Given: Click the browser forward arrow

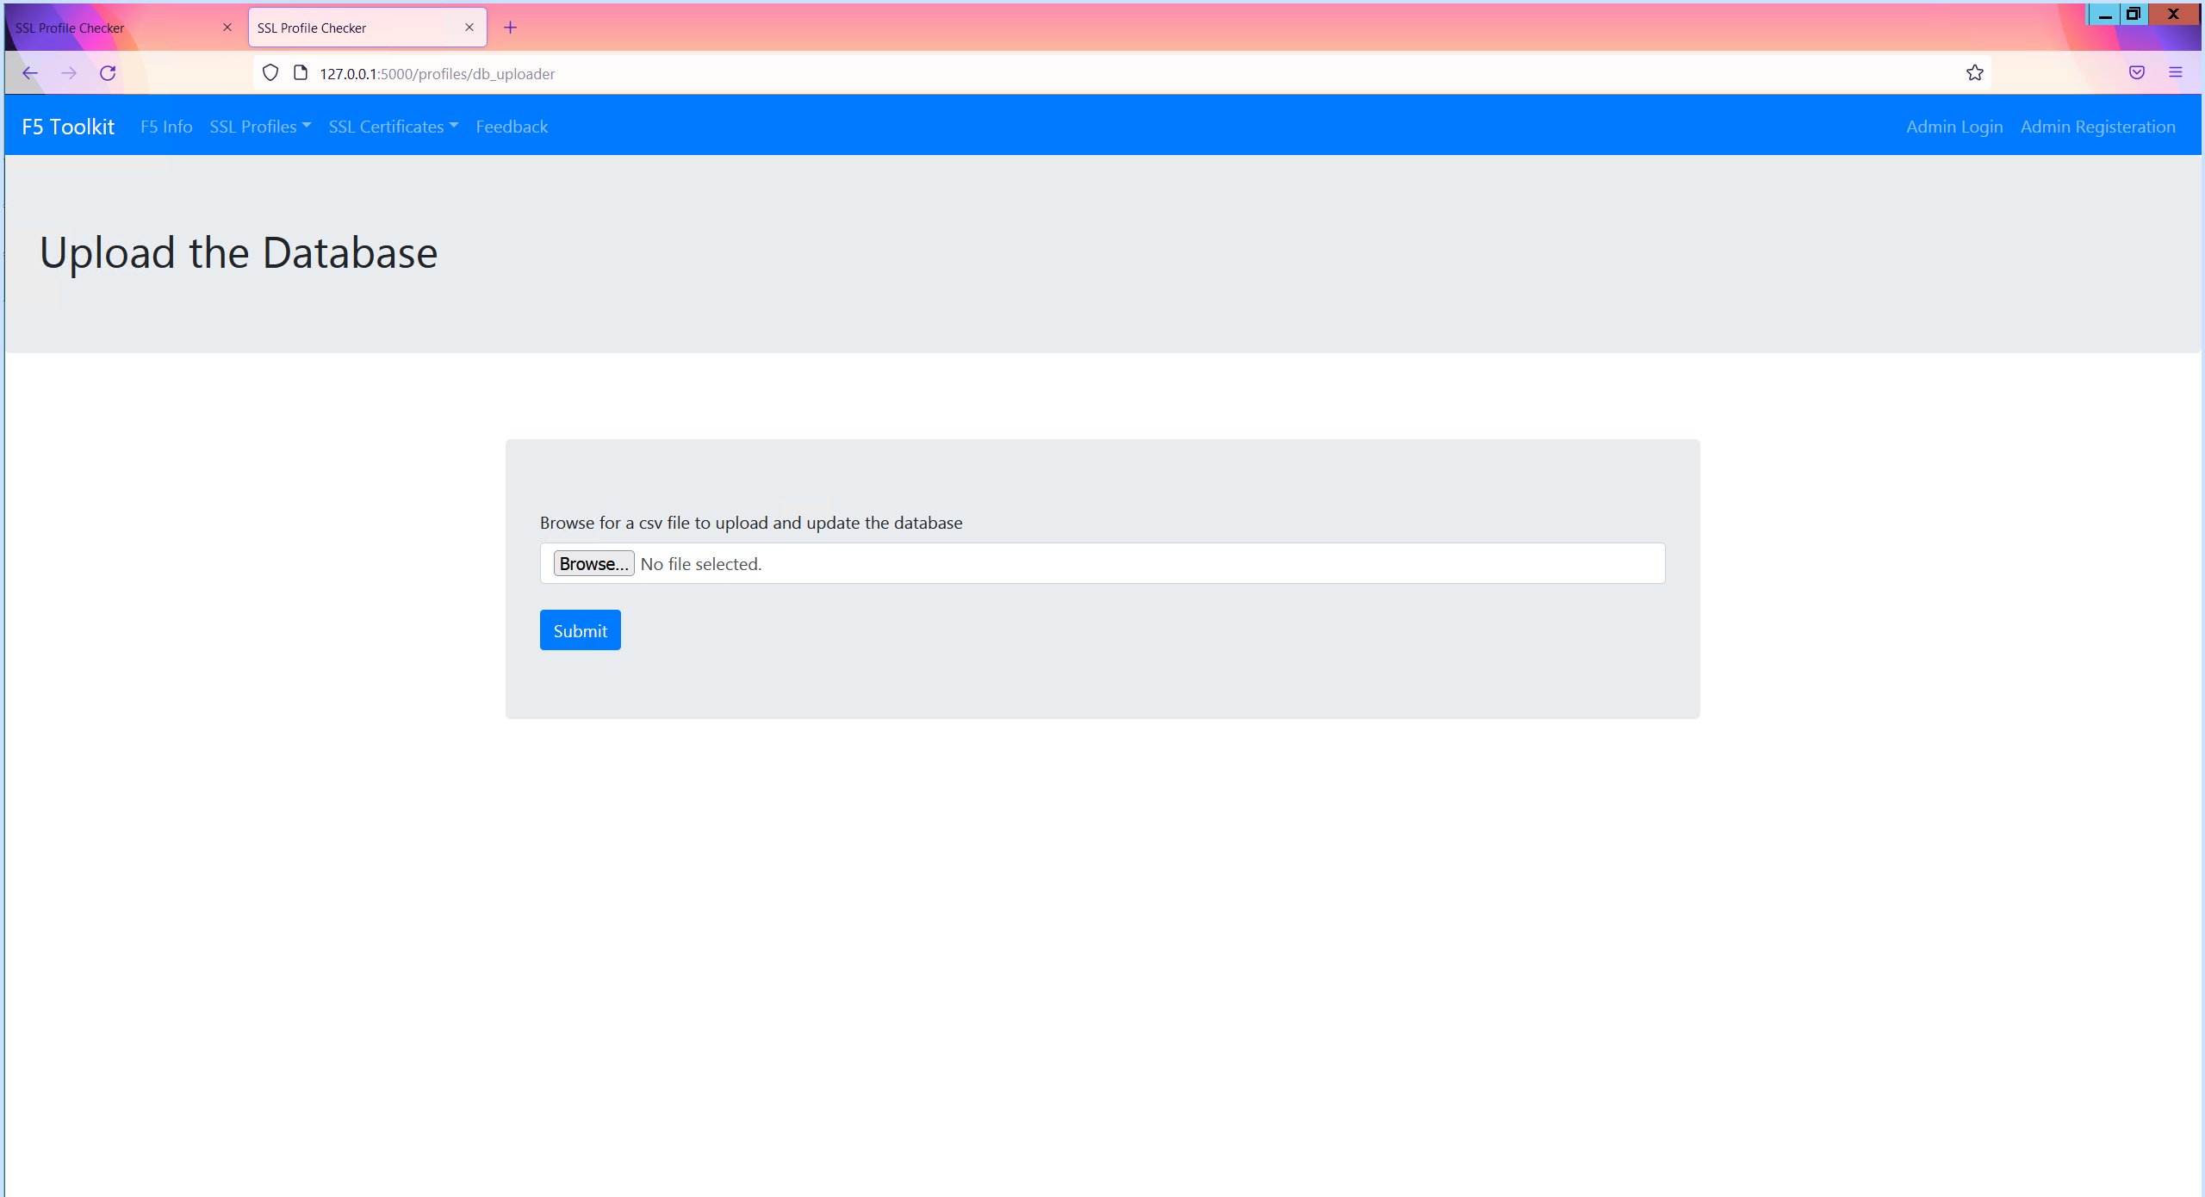Looking at the screenshot, I should point(69,73).
